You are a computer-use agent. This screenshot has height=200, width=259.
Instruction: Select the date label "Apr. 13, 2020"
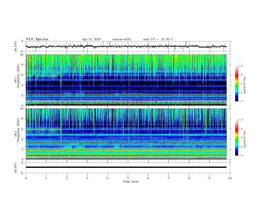(x=91, y=39)
